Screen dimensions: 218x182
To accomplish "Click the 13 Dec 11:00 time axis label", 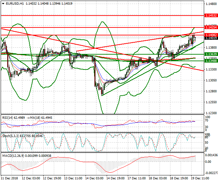I will click(73, 178).
